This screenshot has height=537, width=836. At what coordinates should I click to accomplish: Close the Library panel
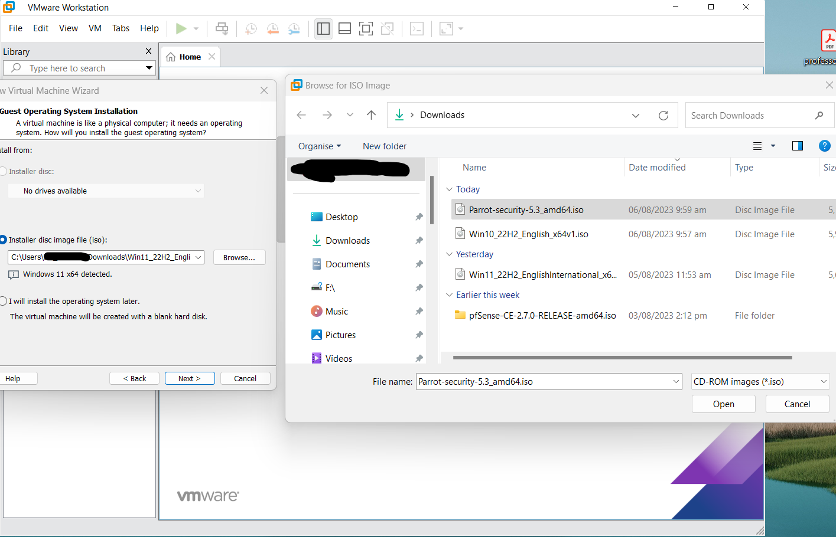click(149, 51)
